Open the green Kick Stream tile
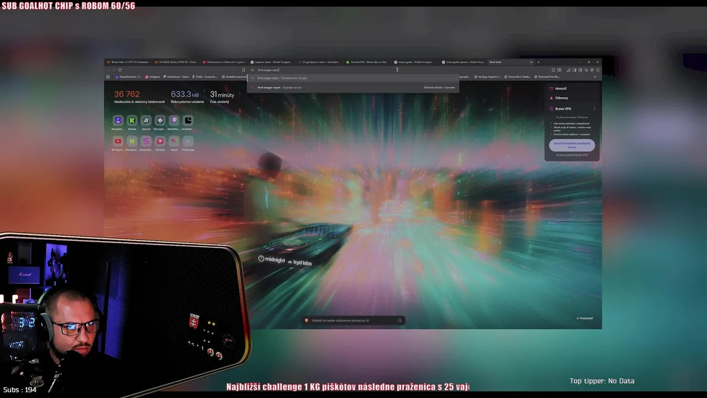This screenshot has height=398, width=707. coord(132,121)
